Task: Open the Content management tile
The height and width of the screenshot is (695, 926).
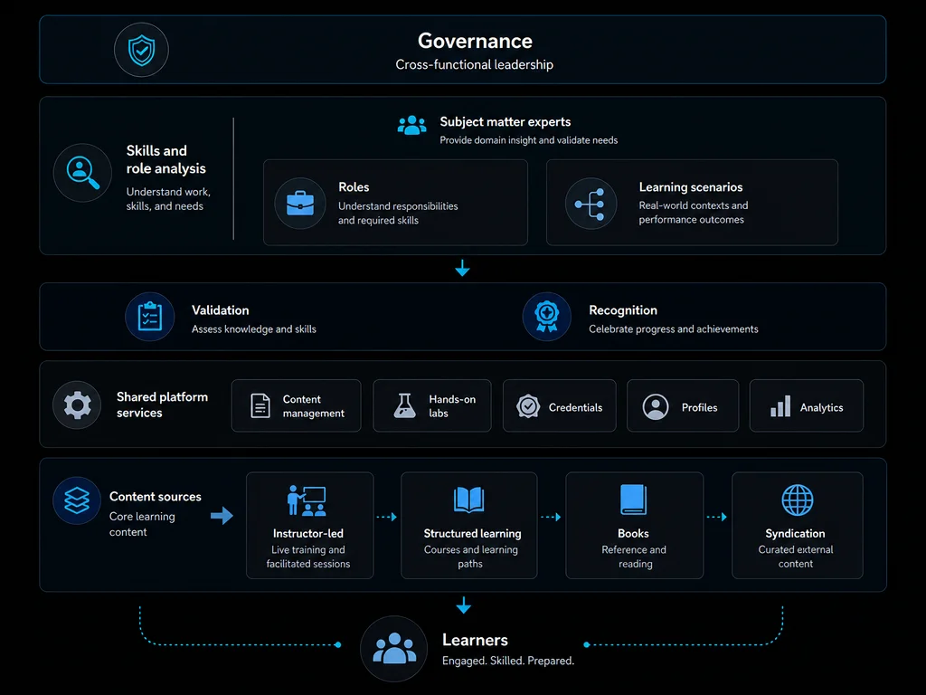Action: [x=296, y=406]
